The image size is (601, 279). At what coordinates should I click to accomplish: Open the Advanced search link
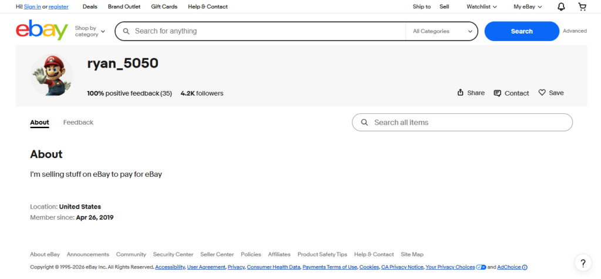(x=575, y=31)
